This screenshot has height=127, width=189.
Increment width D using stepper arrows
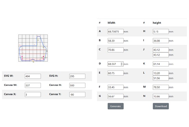(122, 63)
